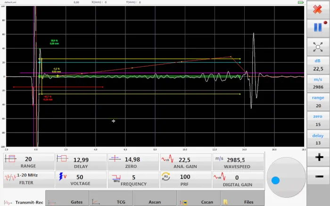This screenshot has height=206, width=330.
Task: Select the 1-20 MHz filter value
Action: (x=27, y=175)
